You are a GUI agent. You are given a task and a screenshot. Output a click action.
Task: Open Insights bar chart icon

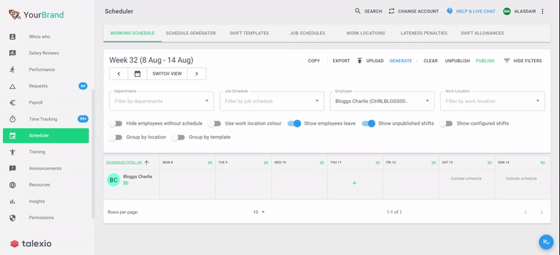[13, 201]
